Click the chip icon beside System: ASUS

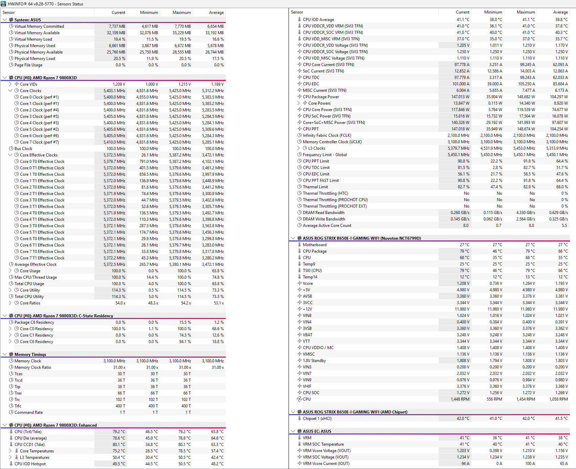click(11, 20)
